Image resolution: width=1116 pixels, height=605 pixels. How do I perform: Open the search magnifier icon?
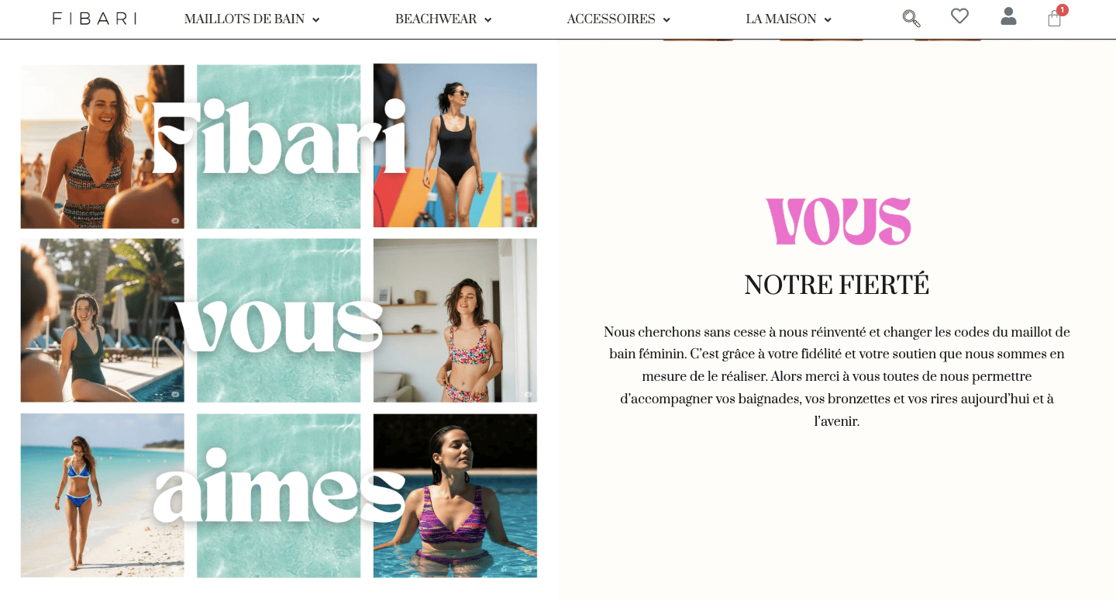click(x=911, y=18)
